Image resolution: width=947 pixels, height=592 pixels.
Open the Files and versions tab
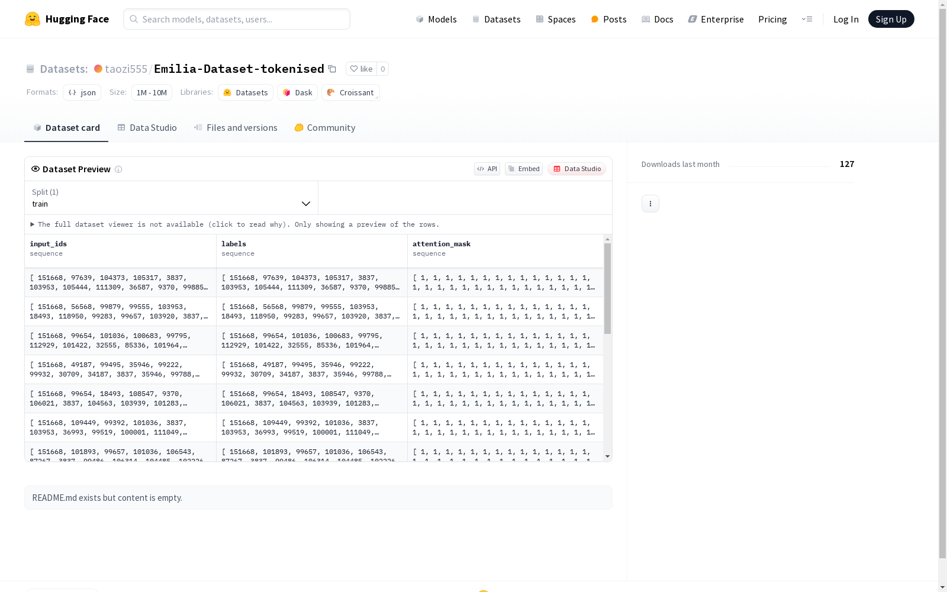pos(236,128)
